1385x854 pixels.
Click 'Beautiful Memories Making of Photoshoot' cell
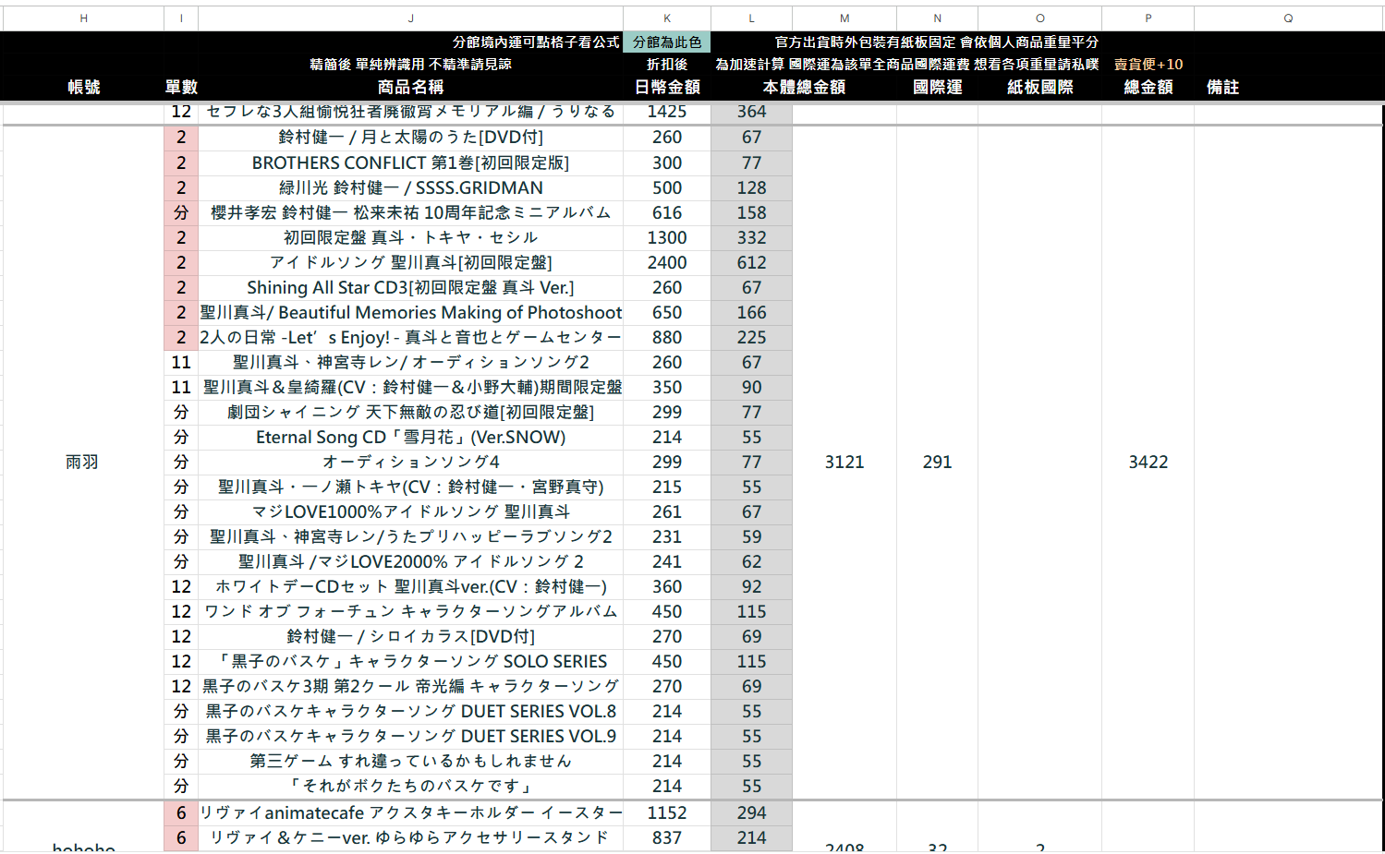[x=411, y=313]
